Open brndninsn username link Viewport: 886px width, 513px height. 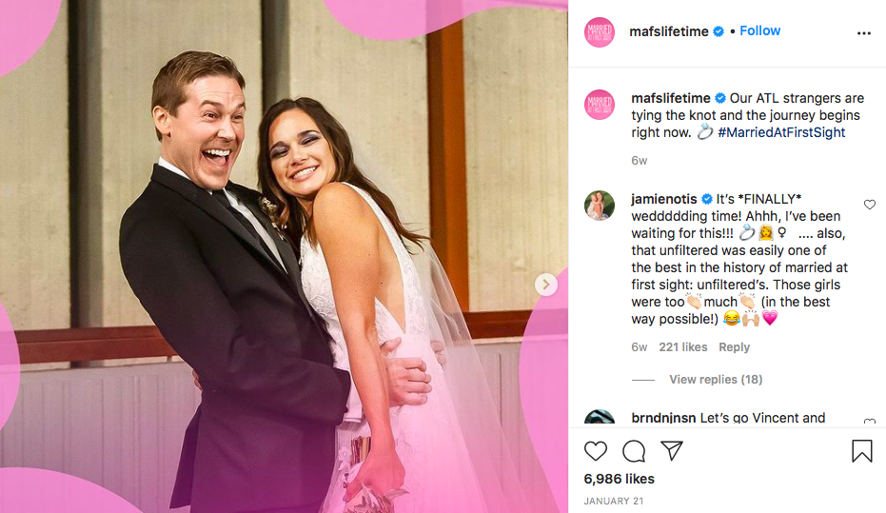click(x=663, y=418)
